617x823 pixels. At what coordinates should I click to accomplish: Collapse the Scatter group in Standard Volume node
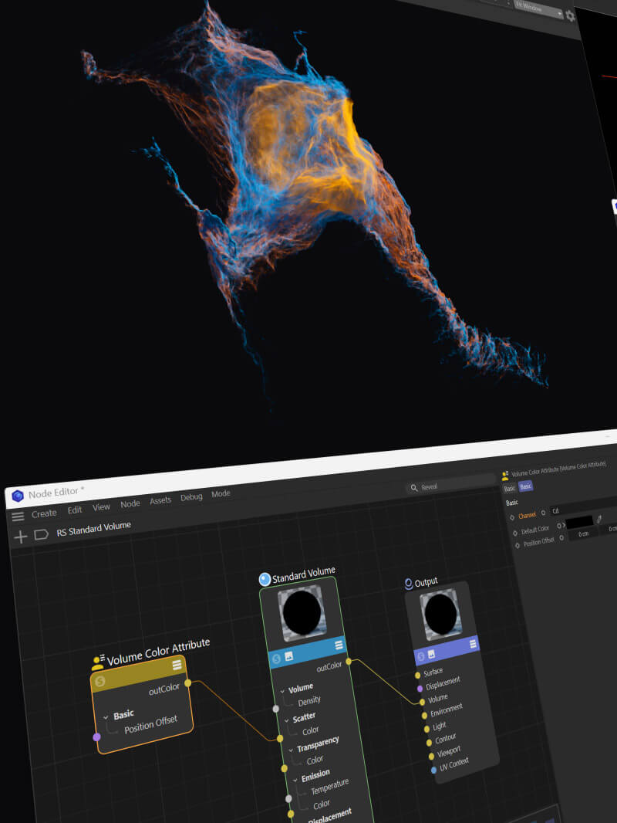287,720
